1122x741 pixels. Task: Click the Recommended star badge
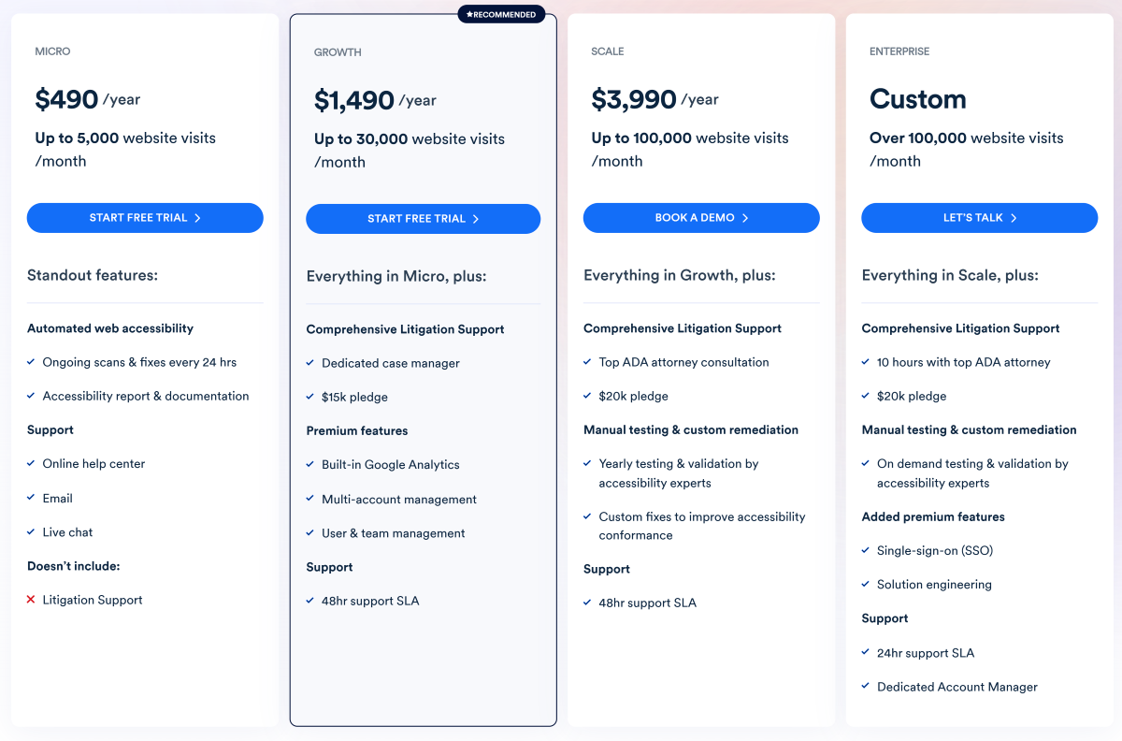pyautogui.click(x=501, y=15)
